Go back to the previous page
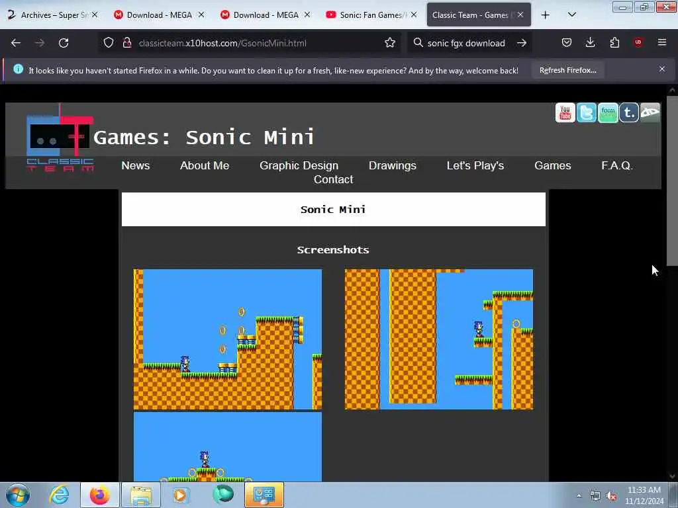This screenshot has height=508, width=678. (16, 43)
